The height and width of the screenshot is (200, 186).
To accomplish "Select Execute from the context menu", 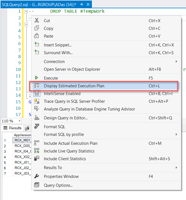I will (106, 78).
